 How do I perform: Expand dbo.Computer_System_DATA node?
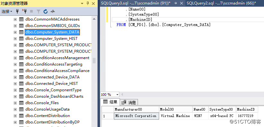[15, 32]
